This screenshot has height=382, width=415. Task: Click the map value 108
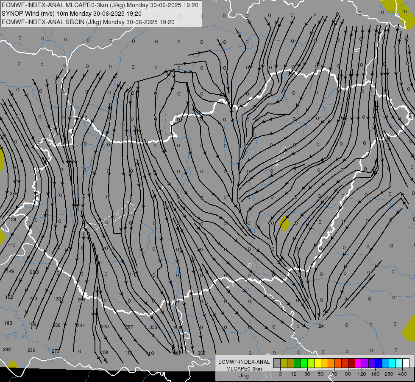coord(105,352)
